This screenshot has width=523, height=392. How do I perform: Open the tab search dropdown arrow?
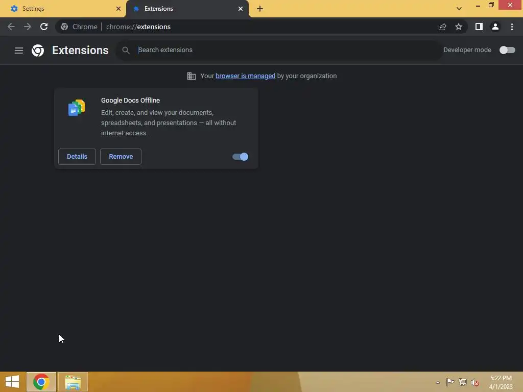point(459,9)
